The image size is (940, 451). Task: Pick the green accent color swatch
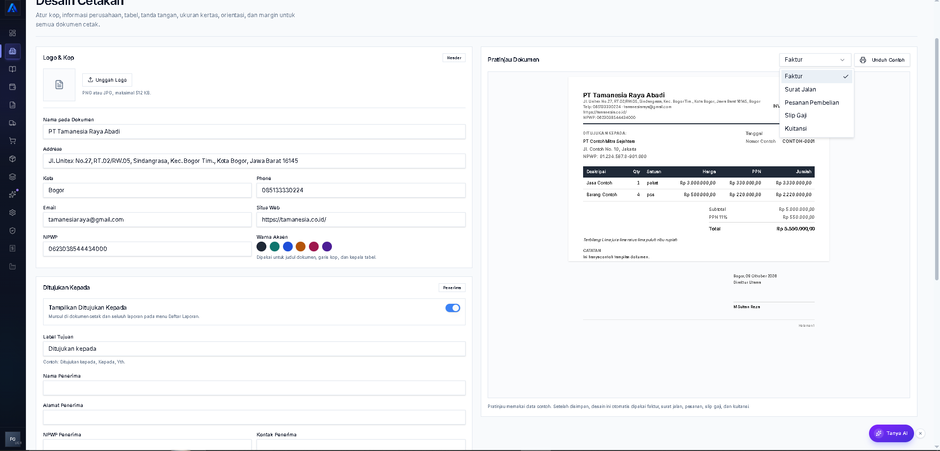pyautogui.click(x=275, y=247)
